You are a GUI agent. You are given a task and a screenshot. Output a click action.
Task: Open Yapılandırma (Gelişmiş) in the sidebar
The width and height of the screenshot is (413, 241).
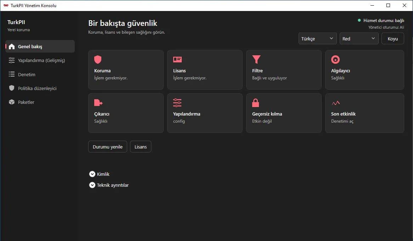(40, 60)
